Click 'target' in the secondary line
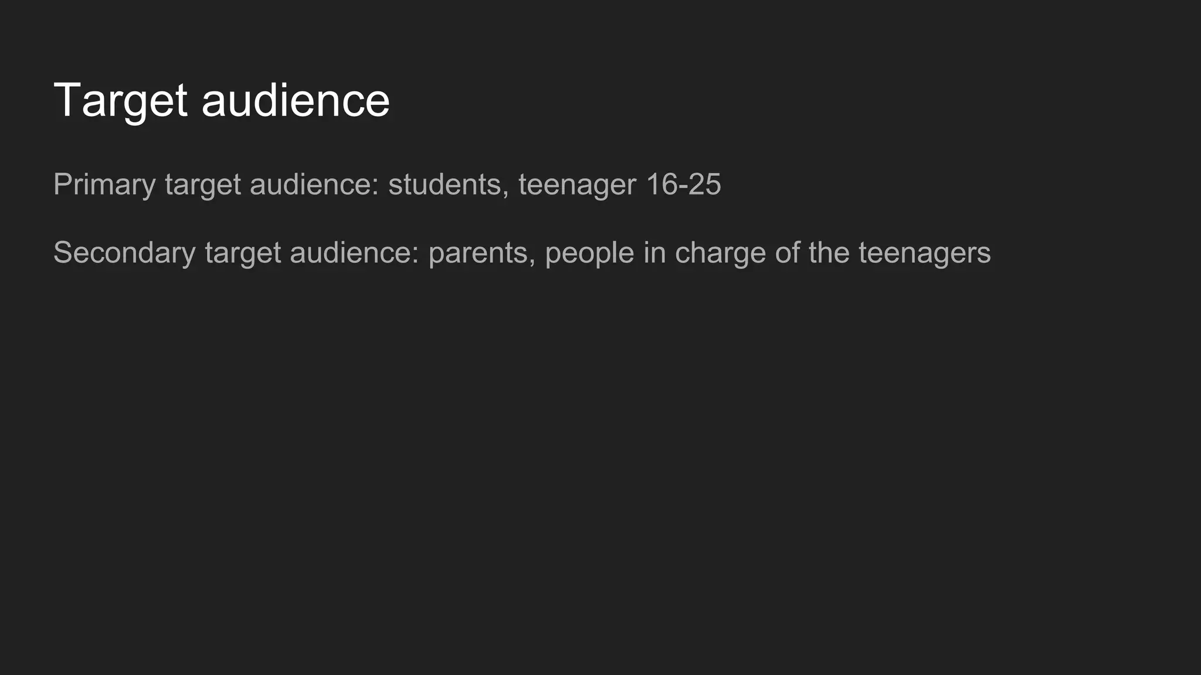 click(x=243, y=254)
